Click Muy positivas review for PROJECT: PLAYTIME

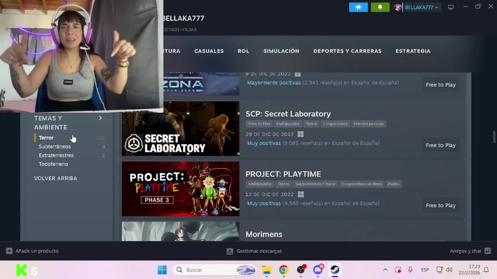coord(264,203)
